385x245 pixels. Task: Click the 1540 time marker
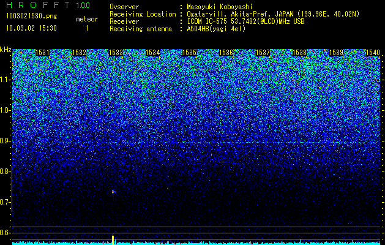(373, 53)
